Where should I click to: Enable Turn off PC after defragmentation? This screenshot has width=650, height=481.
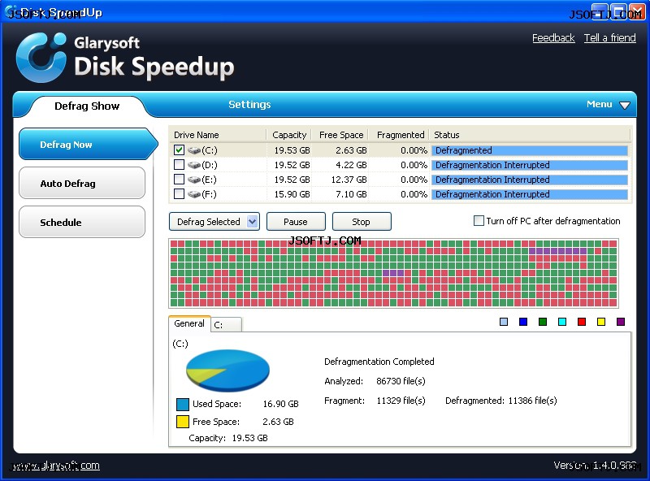coord(479,221)
